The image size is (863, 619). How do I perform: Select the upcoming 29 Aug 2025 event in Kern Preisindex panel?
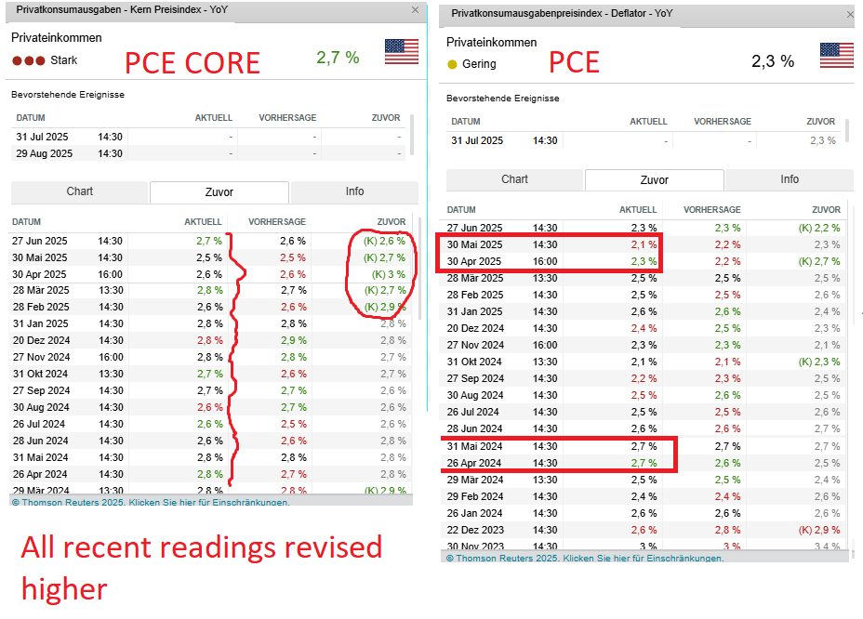(x=208, y=153)
